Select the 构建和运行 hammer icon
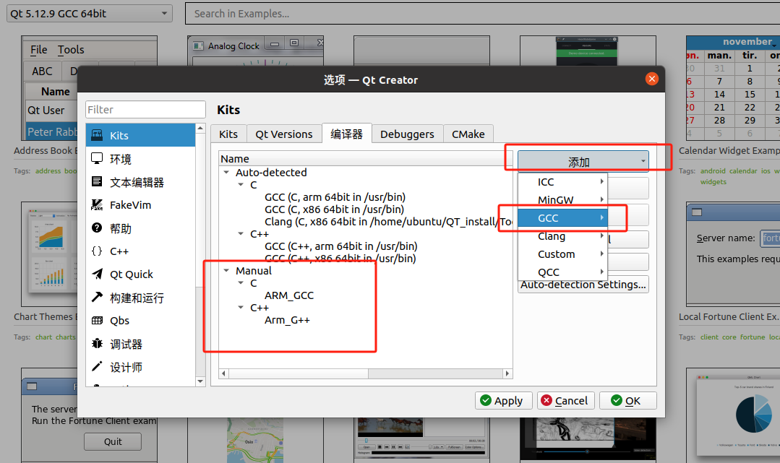Image resolution: width=780 pixels, height=463 pixels. point(97,298)
